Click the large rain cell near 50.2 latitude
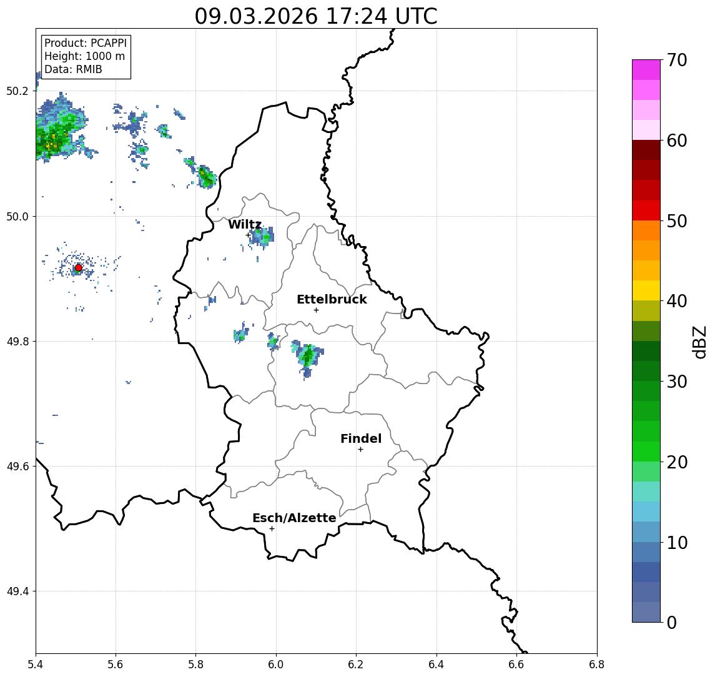The height and width of the screenshot is (677, 715). (x=59, y=128)
